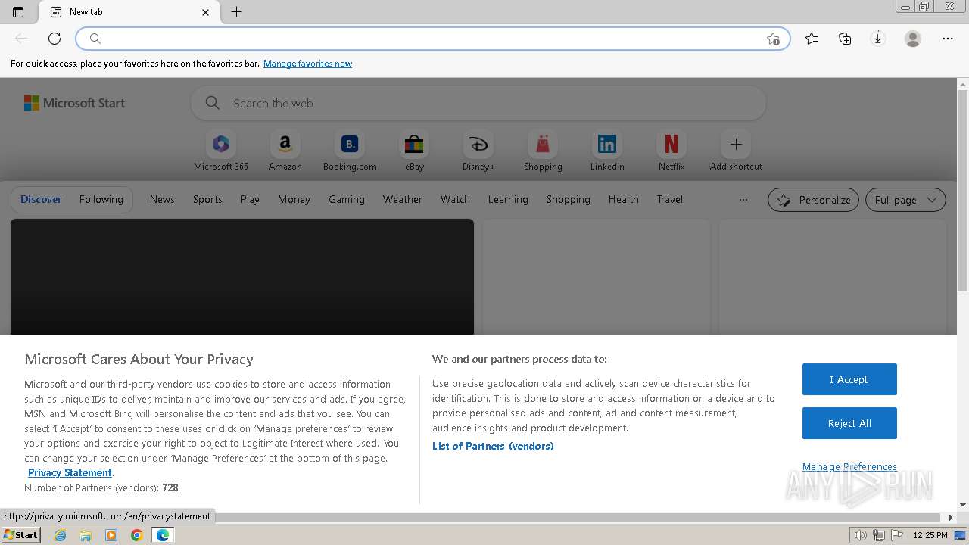
Task: Add a new shortcut tile
Action: pos(736,151)
